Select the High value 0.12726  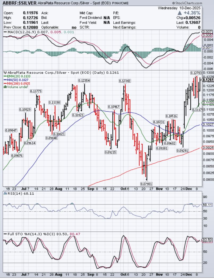pyautogui.click(x=31, y=18)
